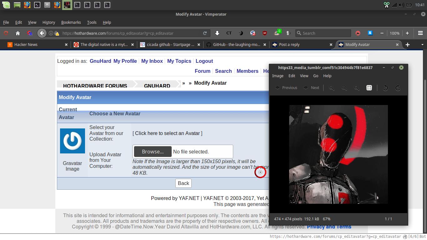Switch to cicada github Startpage tab
The width and height of the screenshot is (427, 240).
point(170,45)
